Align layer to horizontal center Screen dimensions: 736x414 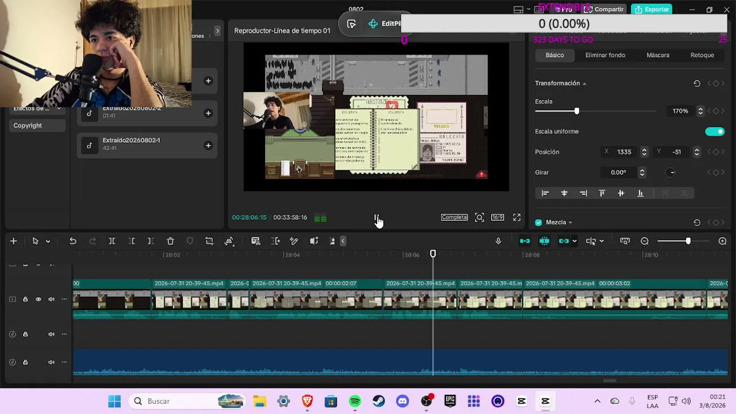564,193
